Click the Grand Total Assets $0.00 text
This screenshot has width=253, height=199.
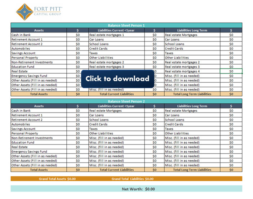57,179
